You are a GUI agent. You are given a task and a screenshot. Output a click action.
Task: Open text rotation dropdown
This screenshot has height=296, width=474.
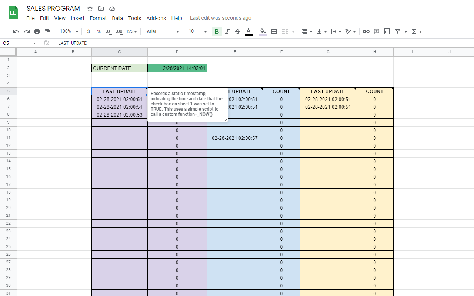(x=350, y=31)
